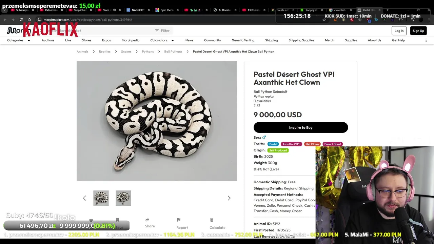Close the Spin the Wheel tab
This screenshot has width=434, height=244.
[177, 10]
